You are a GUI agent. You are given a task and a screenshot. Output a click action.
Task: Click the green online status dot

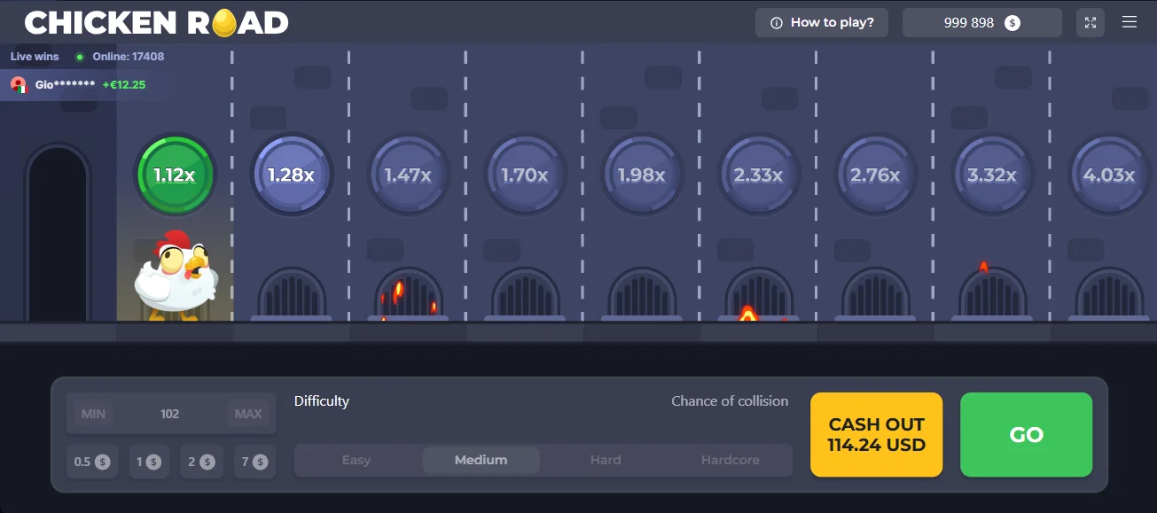[80, 57]
